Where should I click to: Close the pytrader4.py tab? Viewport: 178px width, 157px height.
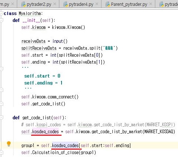[x=97, y=4]
